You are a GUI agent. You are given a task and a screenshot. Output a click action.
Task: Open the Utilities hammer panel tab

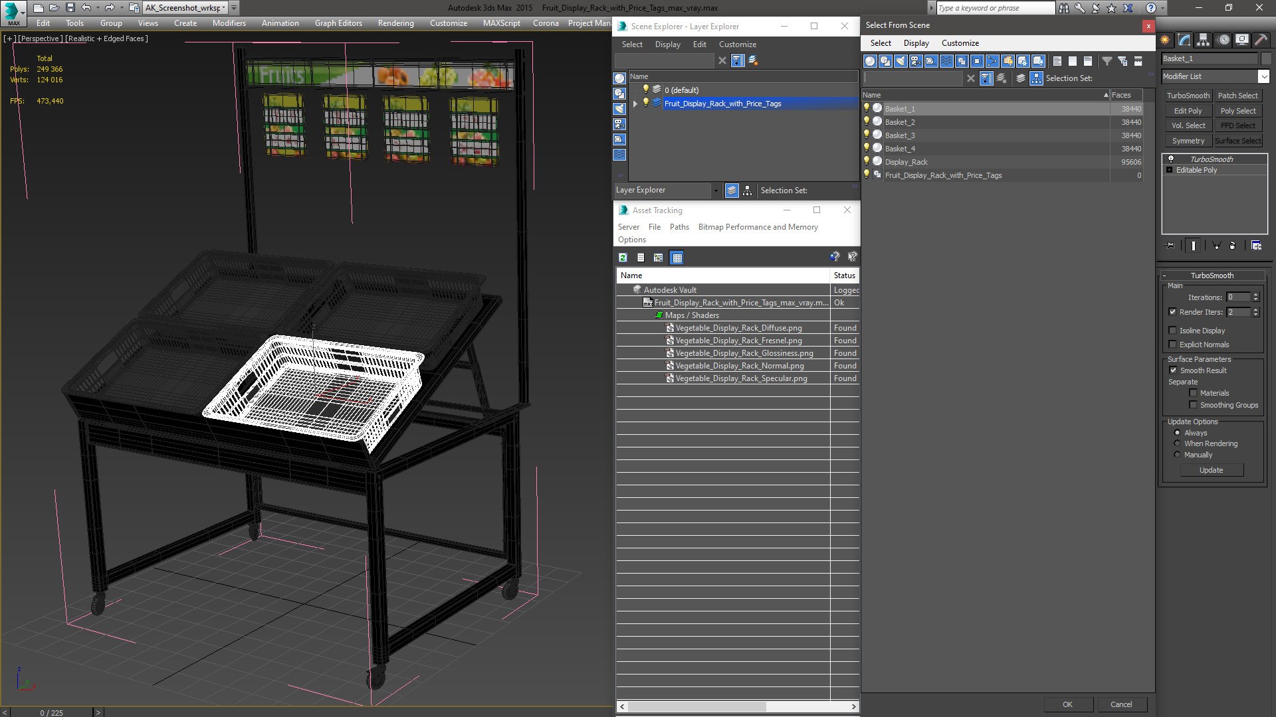coord(1261,40)
